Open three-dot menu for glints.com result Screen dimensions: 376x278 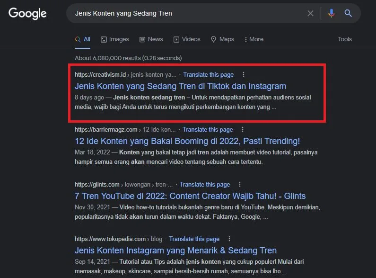click(240, 184)
